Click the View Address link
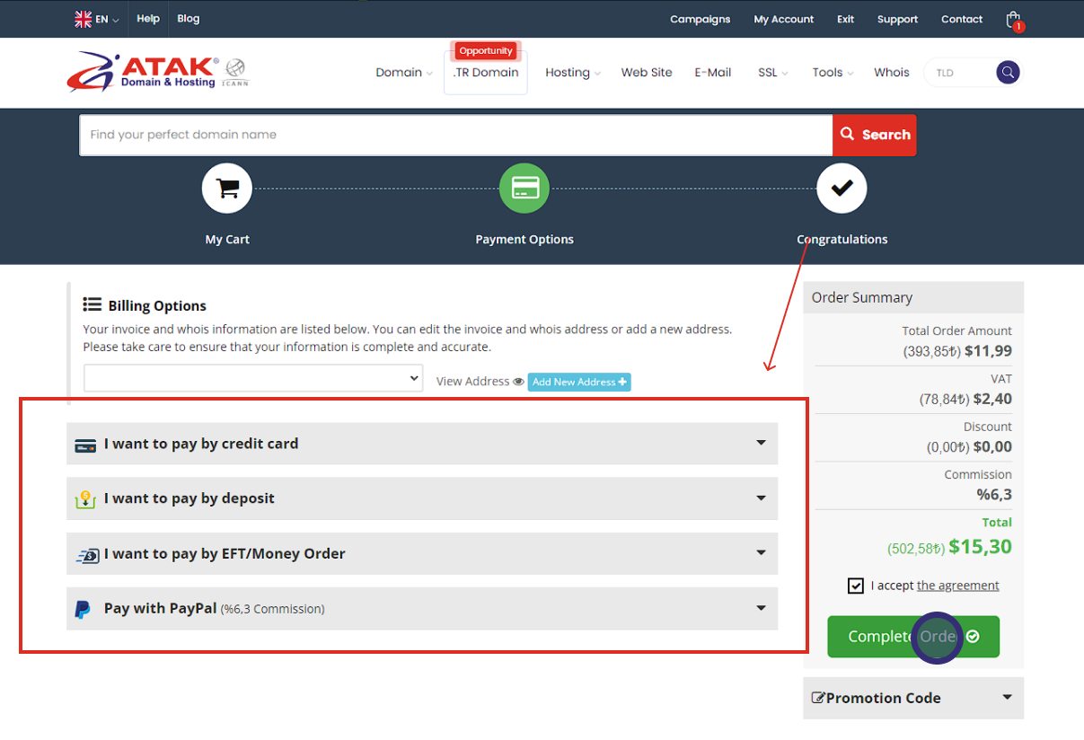 click(472, 382)
